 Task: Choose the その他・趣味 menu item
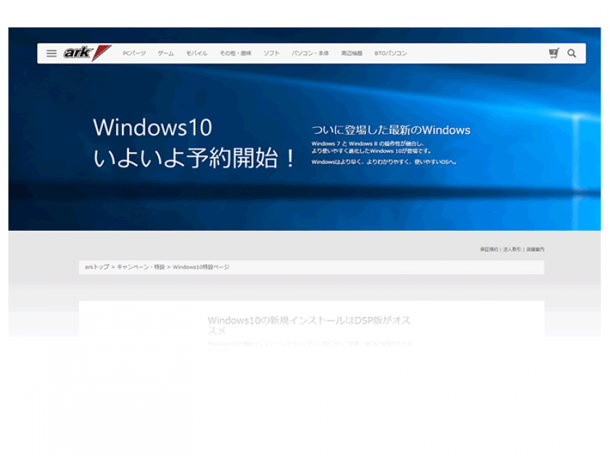point(235,53)
